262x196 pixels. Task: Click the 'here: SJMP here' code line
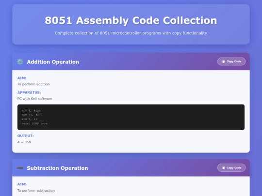click(34, 123)
